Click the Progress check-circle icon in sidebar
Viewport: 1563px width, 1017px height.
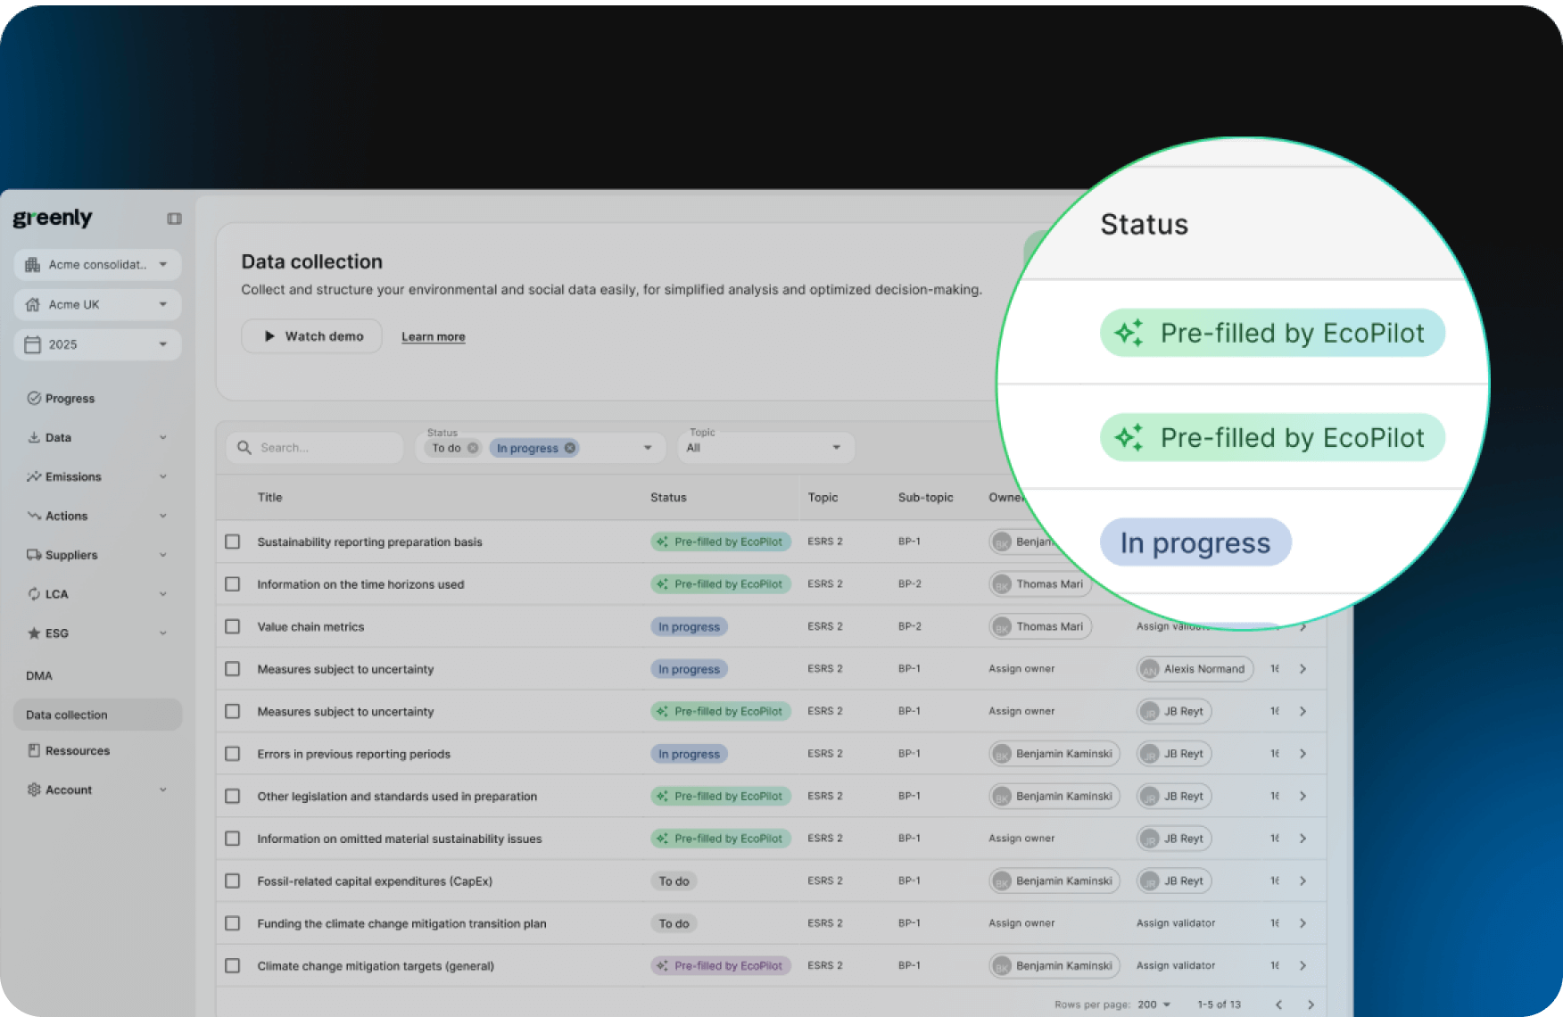(34, 398)
